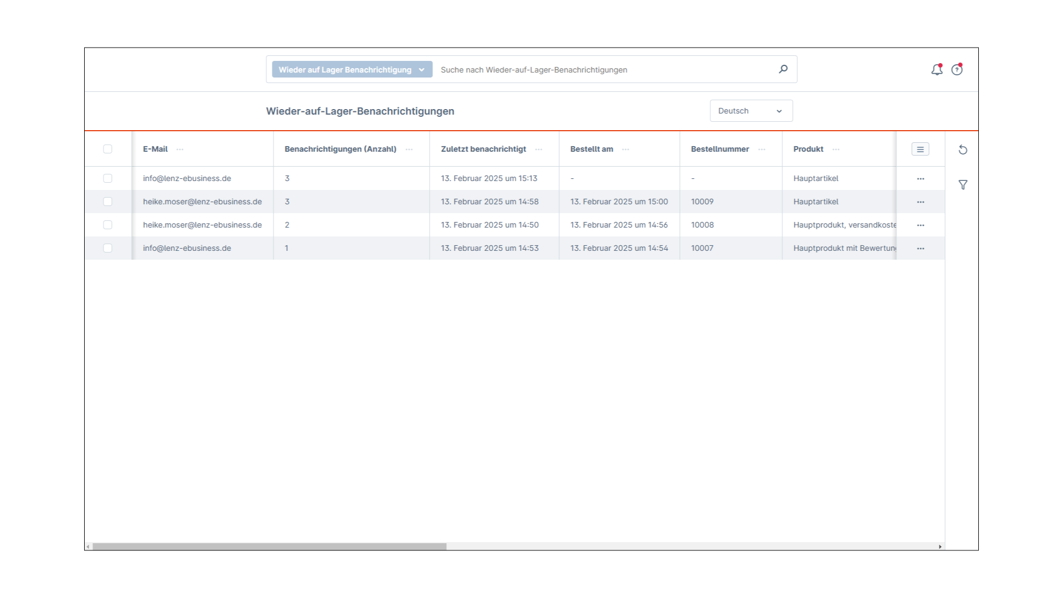This screenshot has width=1063, height=598.
Task: Click Bestellnummer 10007 cell
Action: (702, 248)
